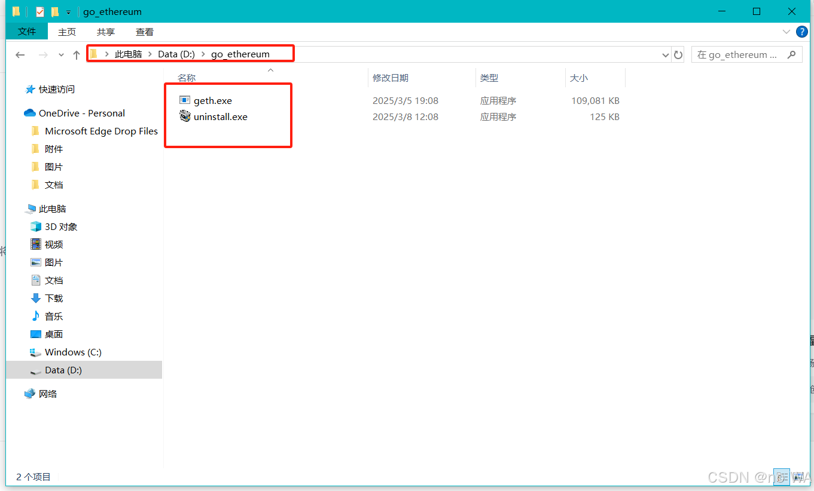Viewport: 814px width, 491px height.
Task: Switch to large icons view in status bar
Action: coord(798,477)
